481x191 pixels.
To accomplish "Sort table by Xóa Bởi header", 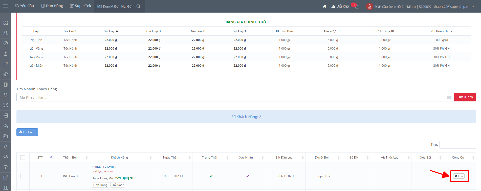I will click(x=427, y=158).
